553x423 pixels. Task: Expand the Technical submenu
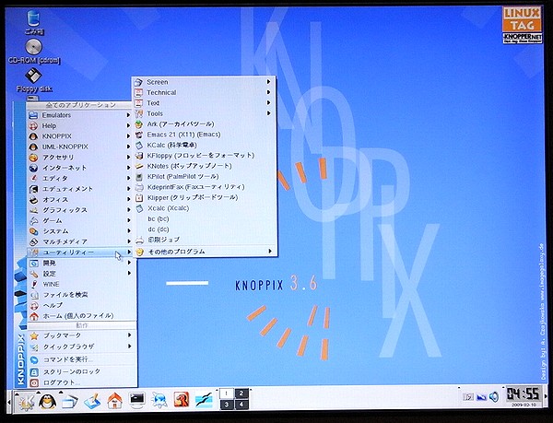[204, 92]
